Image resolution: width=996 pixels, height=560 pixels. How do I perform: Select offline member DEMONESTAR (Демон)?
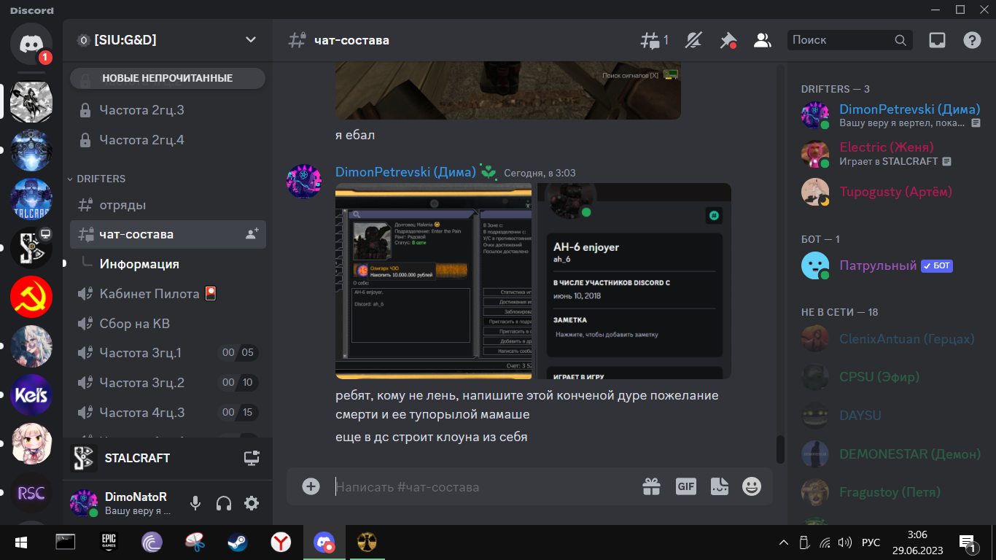(x=891, y=454)
